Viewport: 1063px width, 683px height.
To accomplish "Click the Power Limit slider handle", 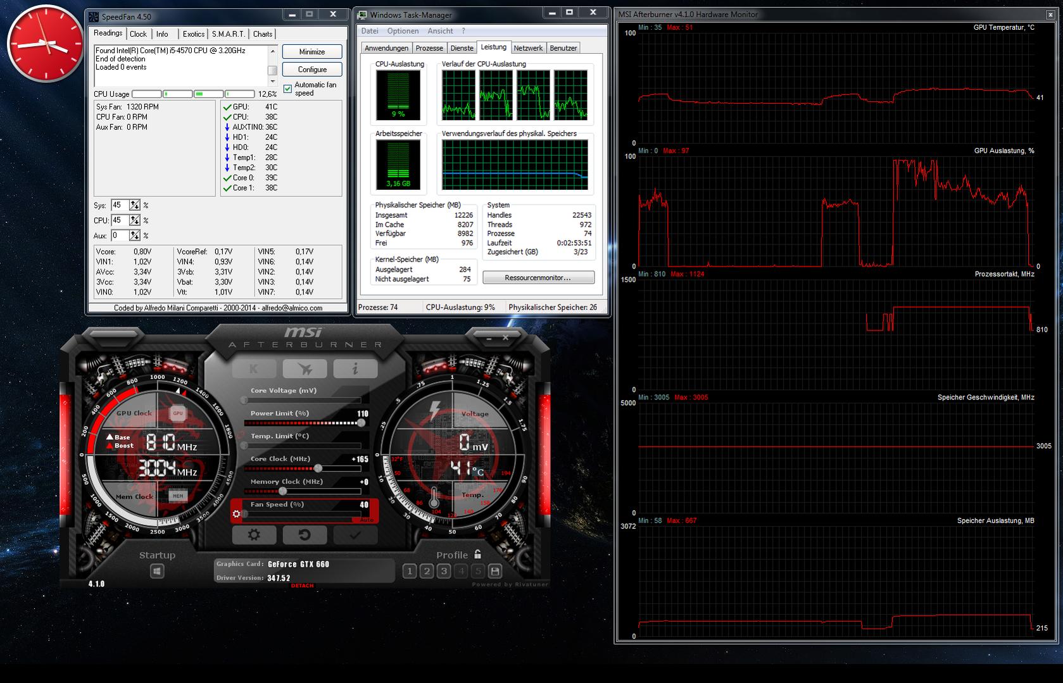I will [x=361, y=423].
